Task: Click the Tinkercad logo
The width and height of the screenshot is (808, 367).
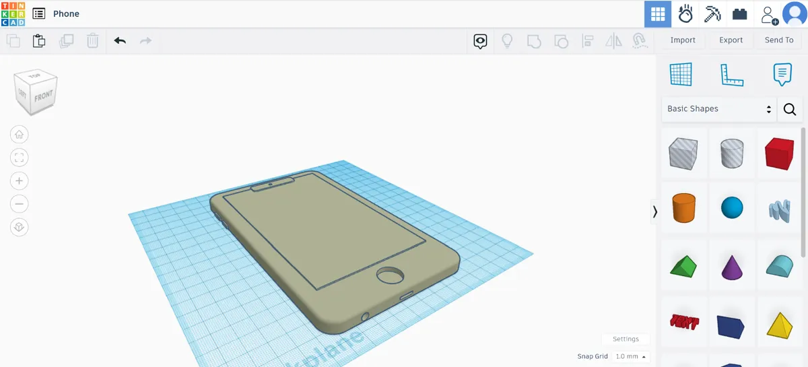Action: (x=13, y=13)
